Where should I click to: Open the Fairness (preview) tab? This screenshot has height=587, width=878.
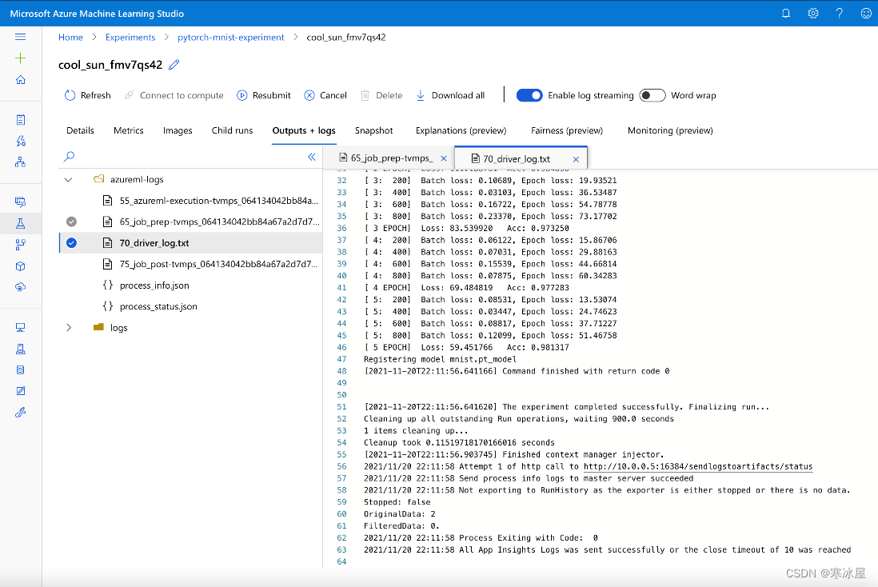point(567,130)
